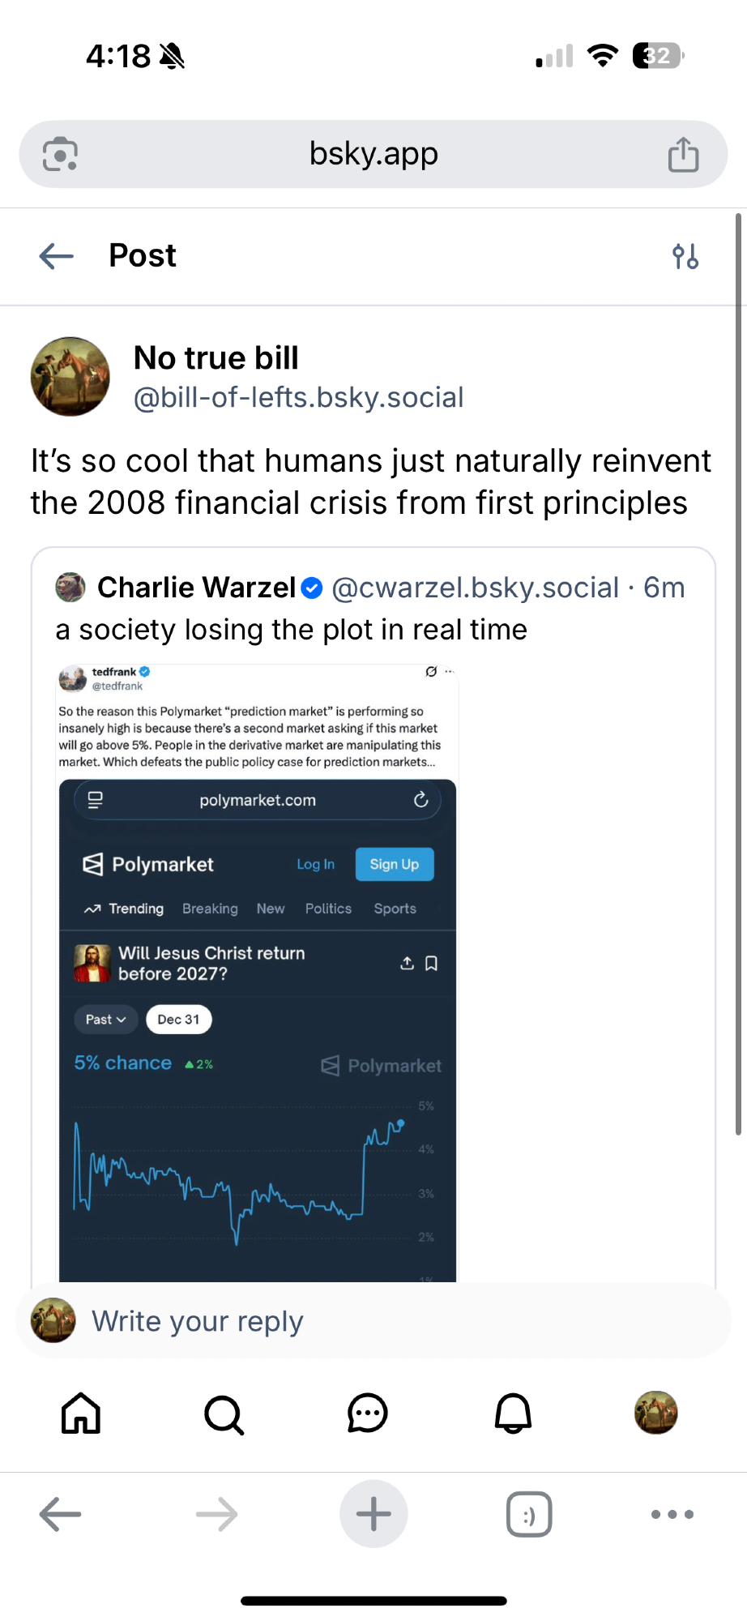Open @bill-of-lefts.bsky.social profile handle
This screenshot has height=1621, width=747.
(298, 398)
